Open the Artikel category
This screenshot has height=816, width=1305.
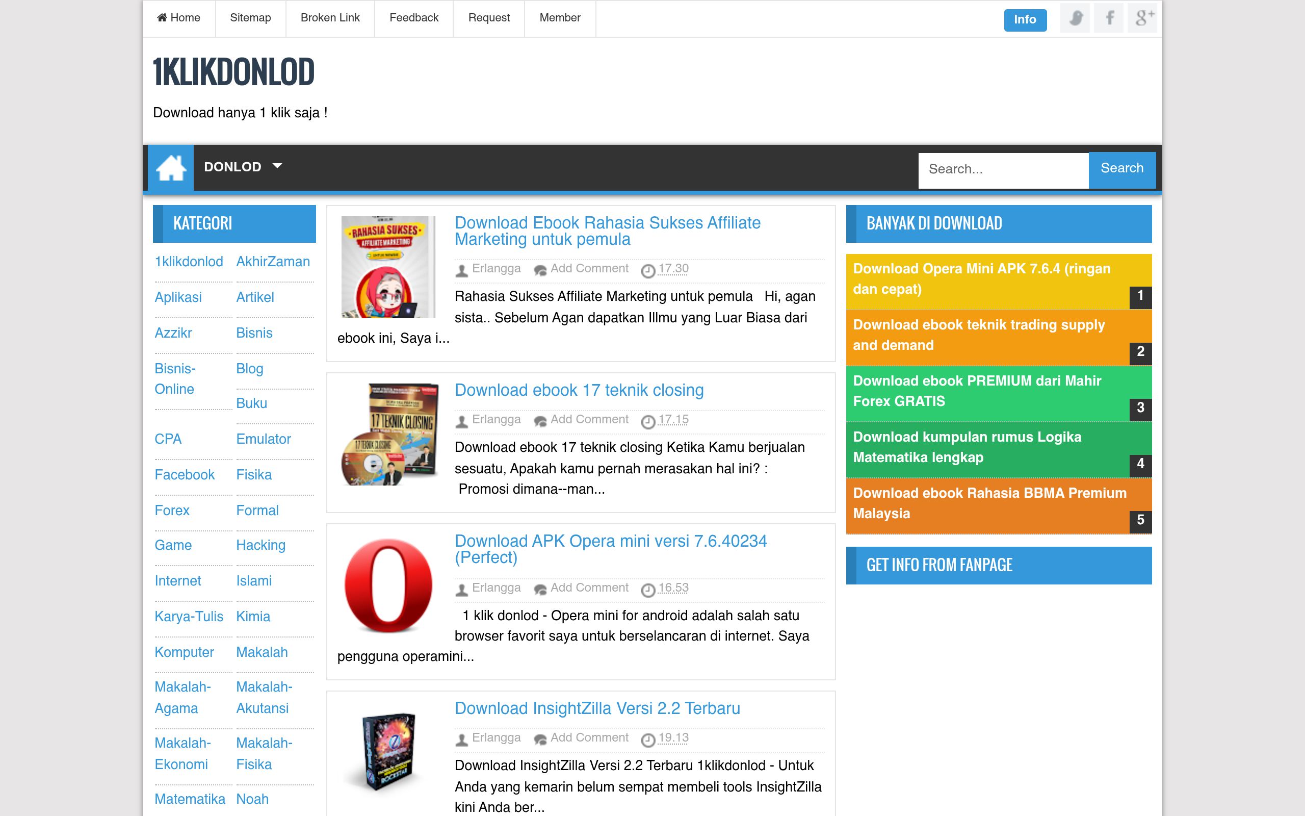click(255, 297)
